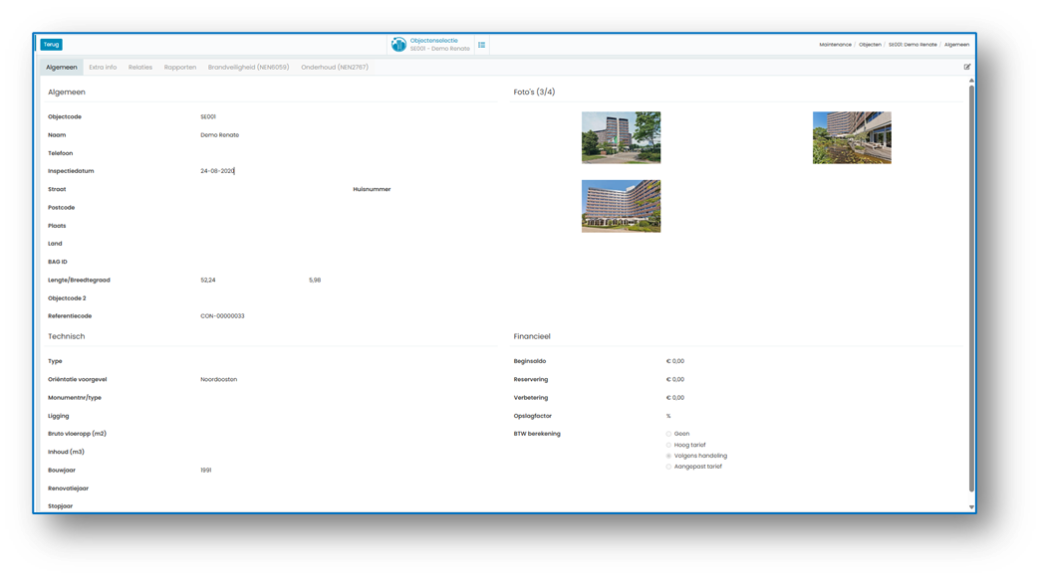
Task: Open the Algemeen tab
Action: (61, 67)
